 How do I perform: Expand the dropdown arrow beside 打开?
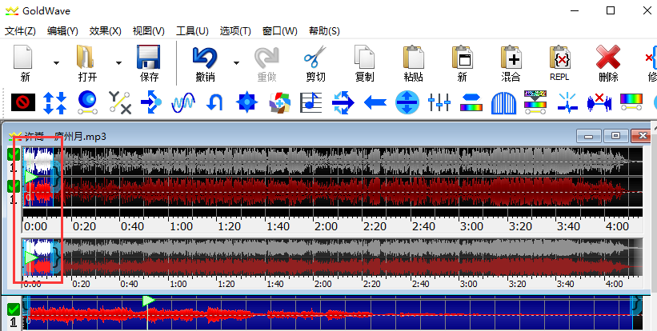tap(118, 63)
